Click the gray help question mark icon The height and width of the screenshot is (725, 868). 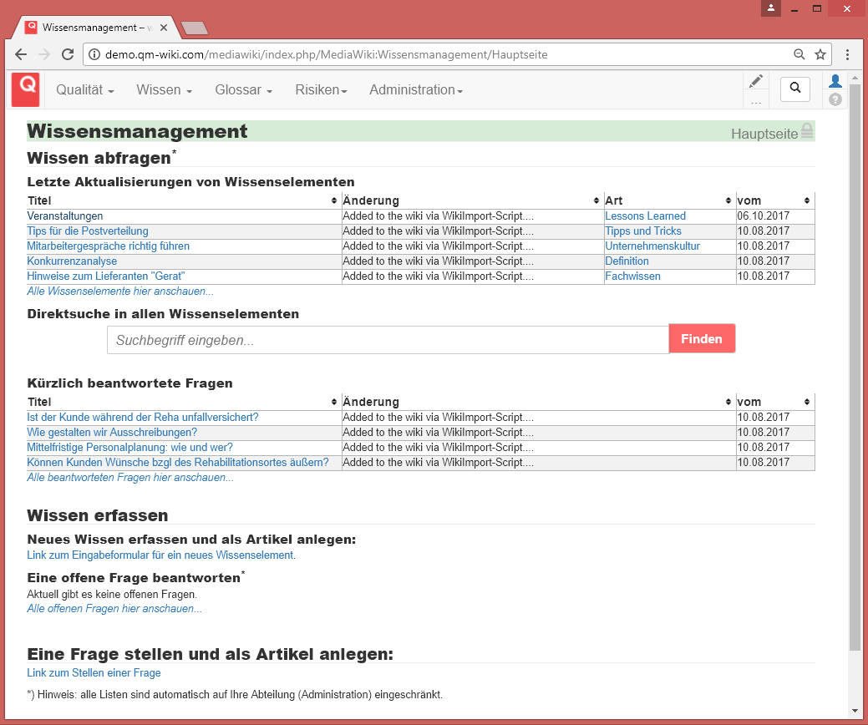[835, 99]
